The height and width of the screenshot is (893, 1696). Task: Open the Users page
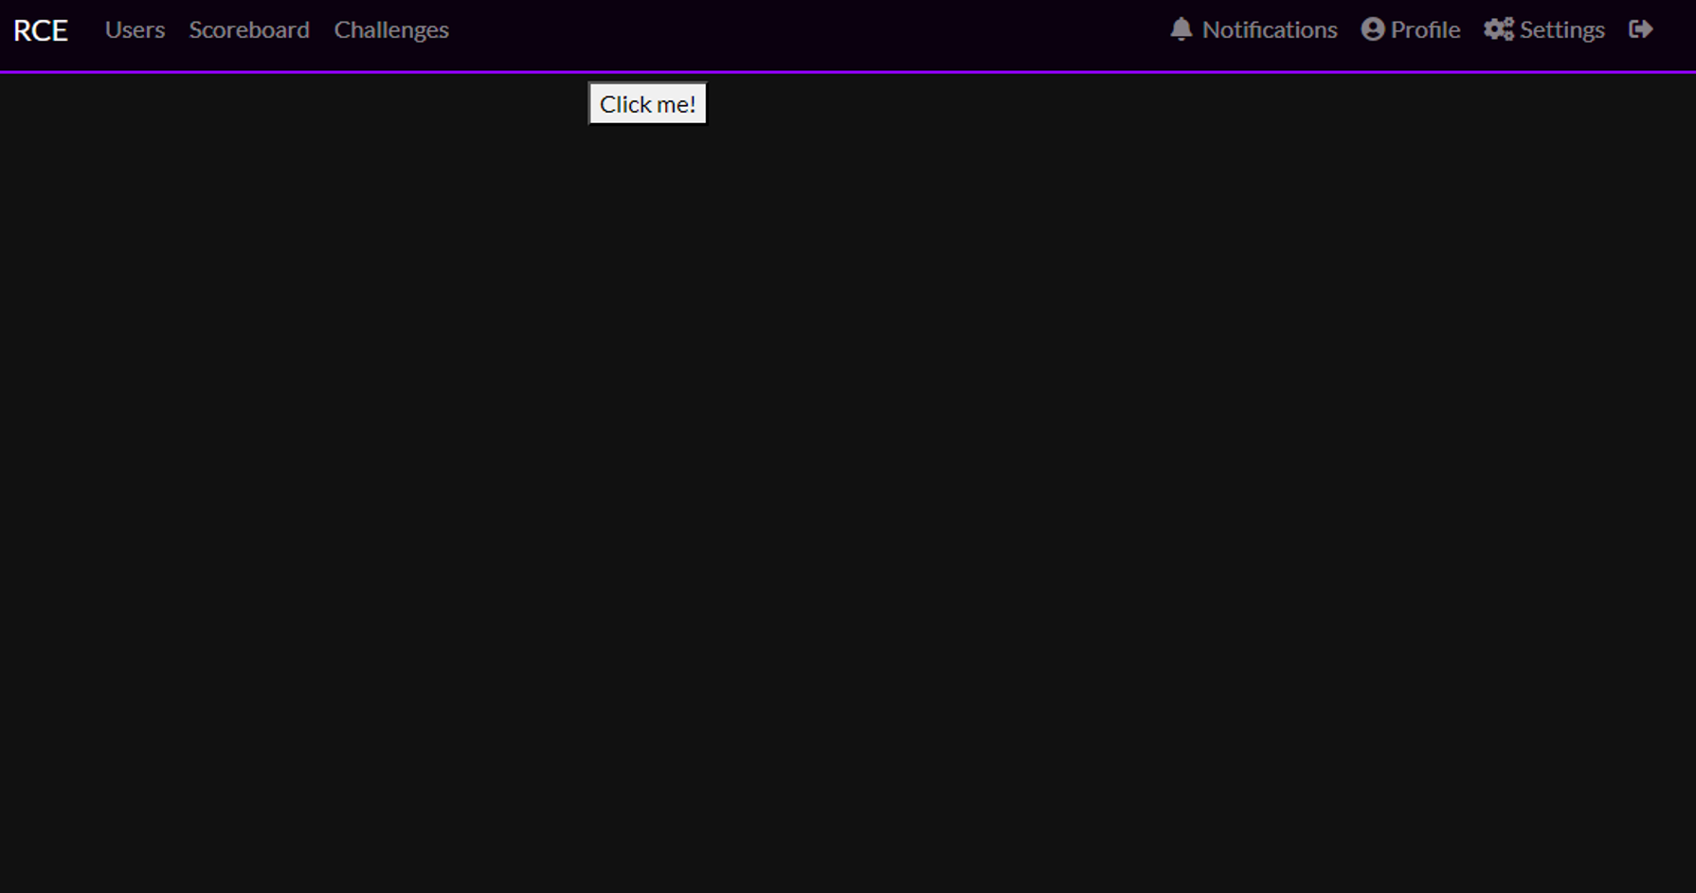[x=135, y=30]
